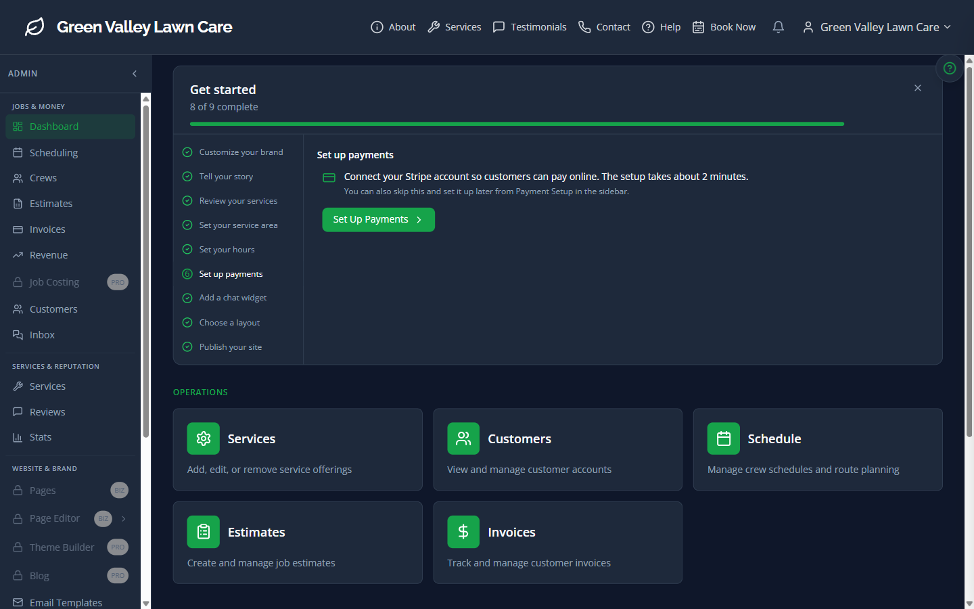Viewport: 974px width, 609px height.
Task: Click the leaf logo icon
Action: [34, 27]
